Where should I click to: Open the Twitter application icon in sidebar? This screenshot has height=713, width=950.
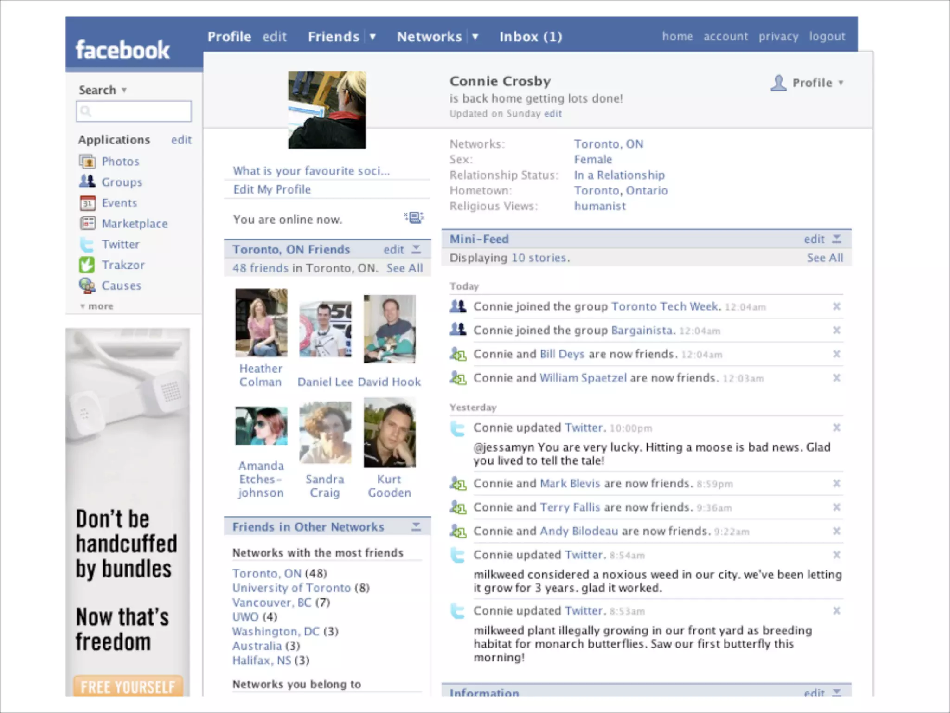tap(87, 244)
